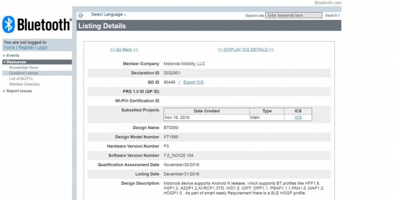Open the Register link
Image resolution: width=394 pixels, height=200 pixels.
click(x=26, y=48)
